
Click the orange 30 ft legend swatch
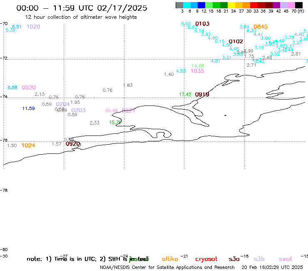point(246,5)
